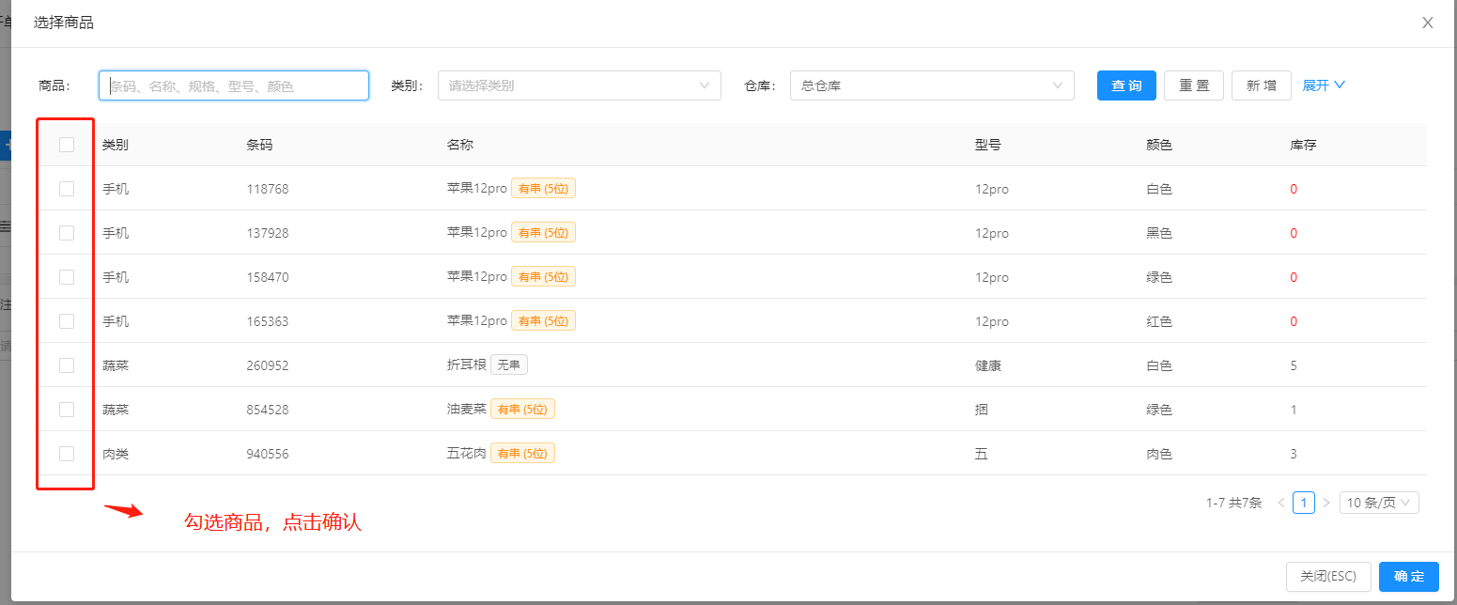Screen dimensions: 1457x605
Task: Select the 油麦菜 product checkbox
Action: click(x=67, y=410)
